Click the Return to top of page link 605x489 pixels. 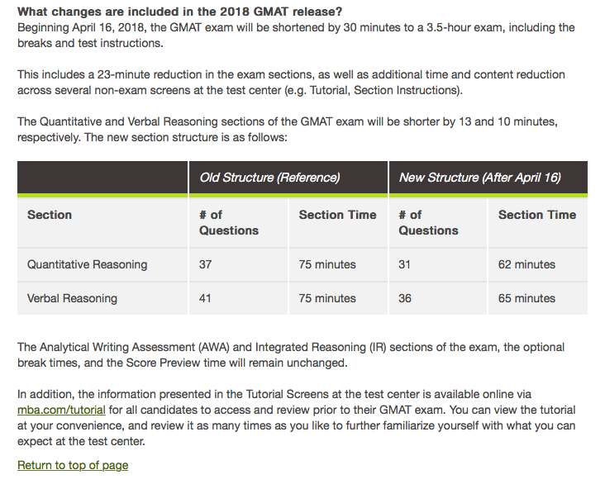73,465
